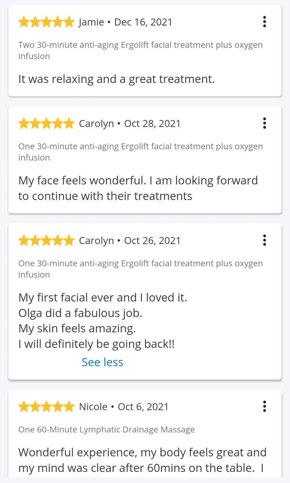Click the 'Olga did a fabulous job' line
290x483 pixels.
click(80, 313)
